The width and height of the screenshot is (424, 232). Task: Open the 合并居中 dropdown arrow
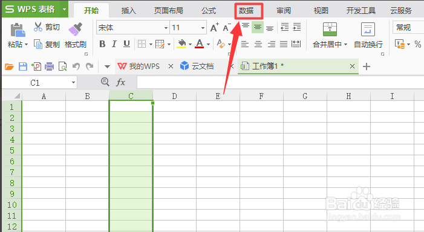coord(345,44)
